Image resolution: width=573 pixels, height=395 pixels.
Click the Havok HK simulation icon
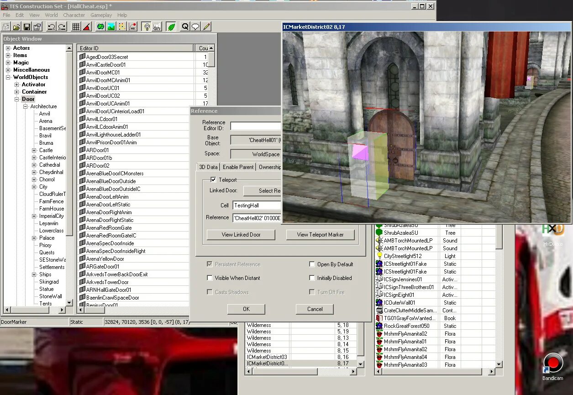[x=132, y=27]
